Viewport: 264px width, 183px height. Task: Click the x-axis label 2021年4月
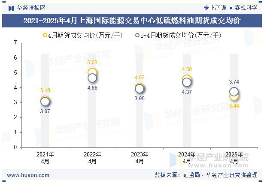coord(45,158)
